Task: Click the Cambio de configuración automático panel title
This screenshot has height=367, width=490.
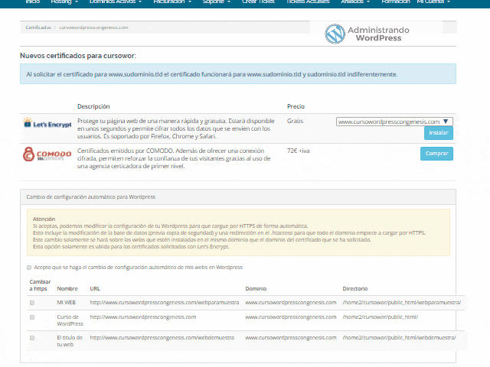Action: click(90, 197)
